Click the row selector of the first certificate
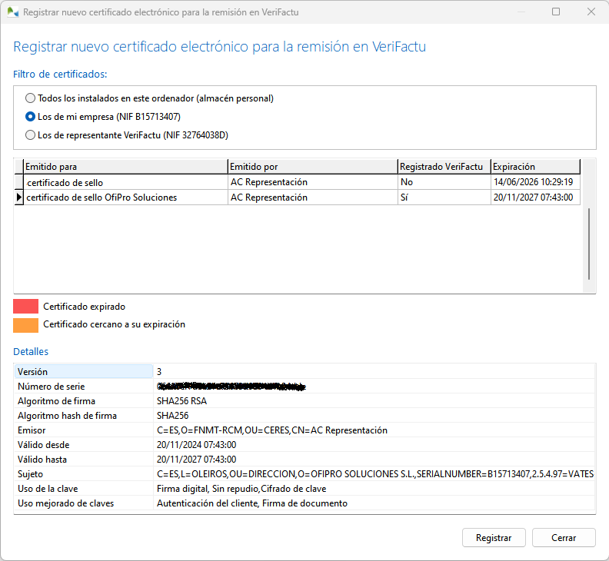 click(18, 182)
